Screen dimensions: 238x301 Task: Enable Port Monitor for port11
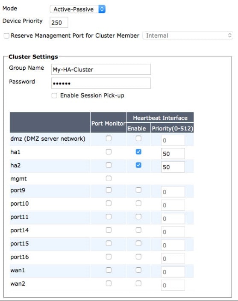(x=109, y=217)
